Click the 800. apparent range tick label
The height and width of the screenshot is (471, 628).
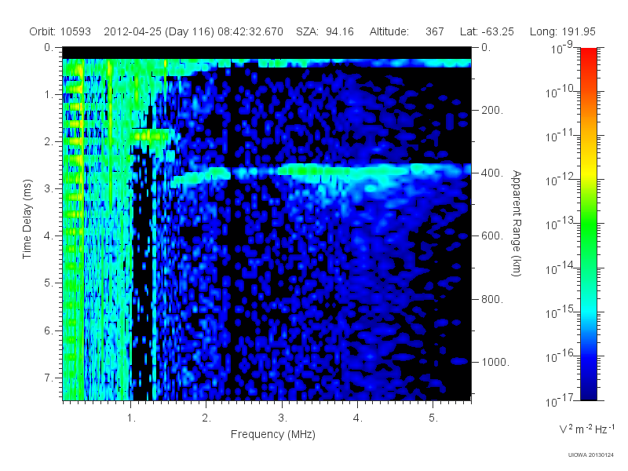click(492, 299)
